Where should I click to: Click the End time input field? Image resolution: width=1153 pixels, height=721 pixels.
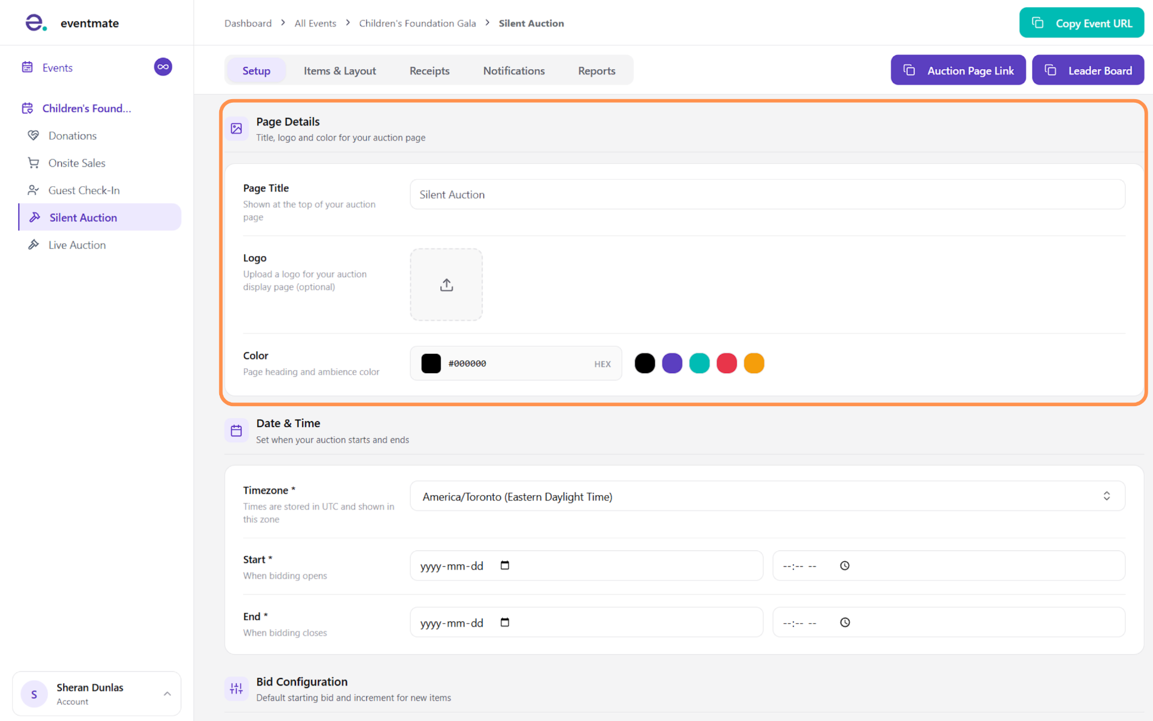[x=949, y=622]
